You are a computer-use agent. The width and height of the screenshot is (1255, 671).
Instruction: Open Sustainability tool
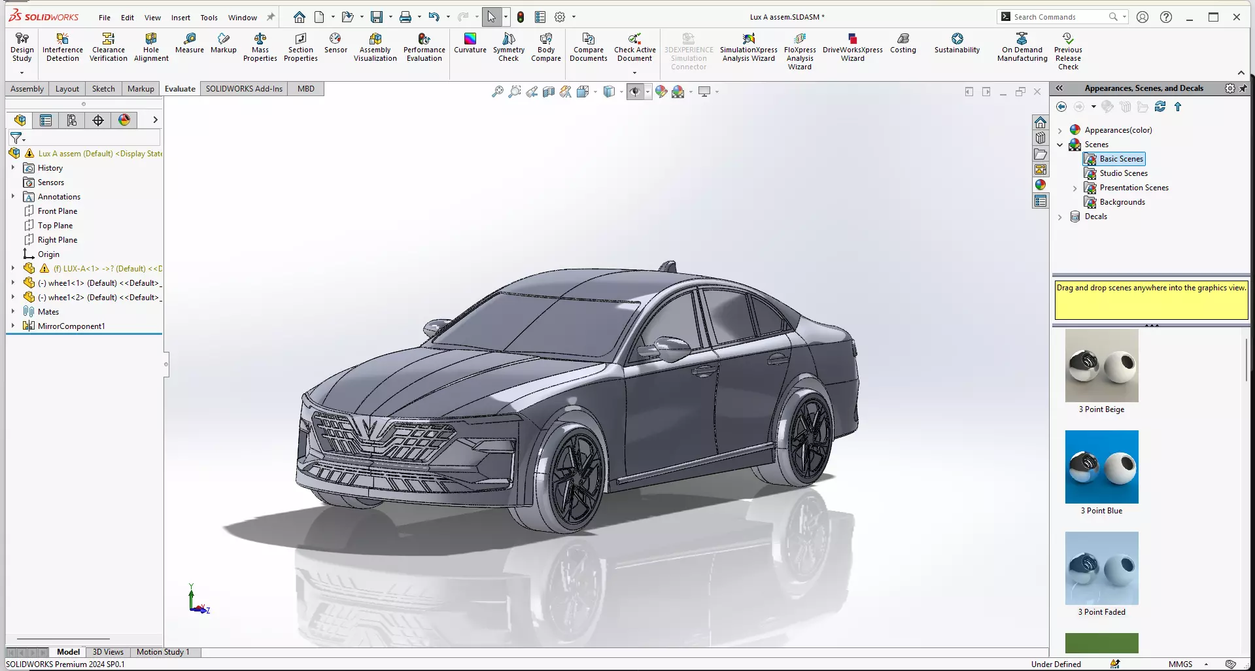coord(957,44)
